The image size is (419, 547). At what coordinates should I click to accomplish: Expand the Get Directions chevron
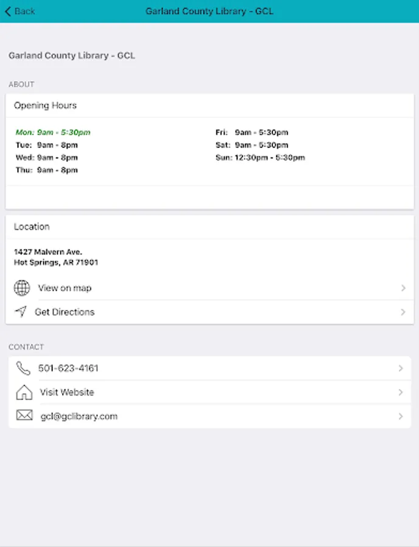(403, 312)
